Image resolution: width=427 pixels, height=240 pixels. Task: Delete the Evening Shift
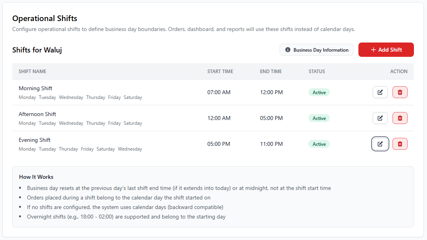click(x=400, y=143)
